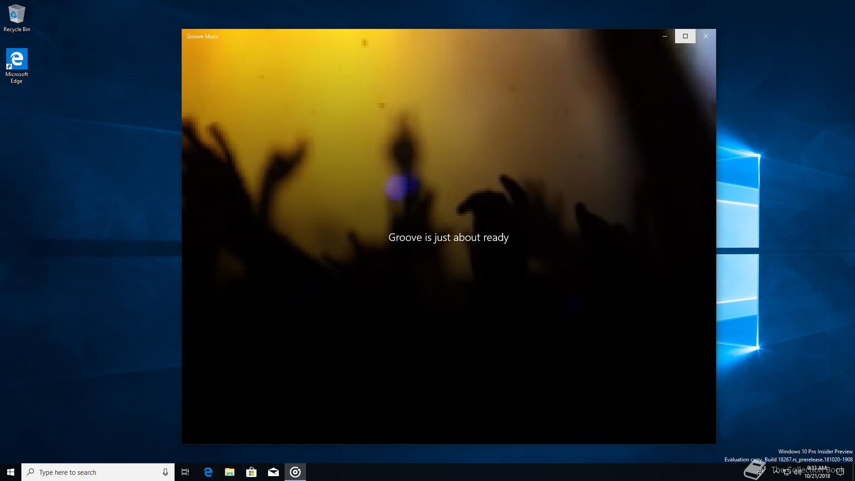The height and width of the screenshot is (481, 855).
Task: Open the network status tray icon
Action: (786, 472)
